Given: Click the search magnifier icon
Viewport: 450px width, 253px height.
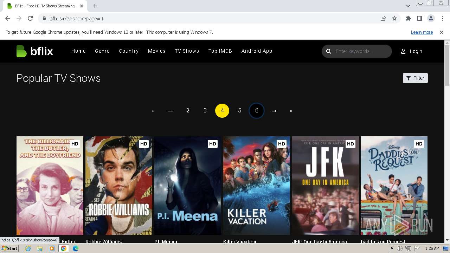Looking at the screenshot, I should pyautogui.click(x=329, y=51).
